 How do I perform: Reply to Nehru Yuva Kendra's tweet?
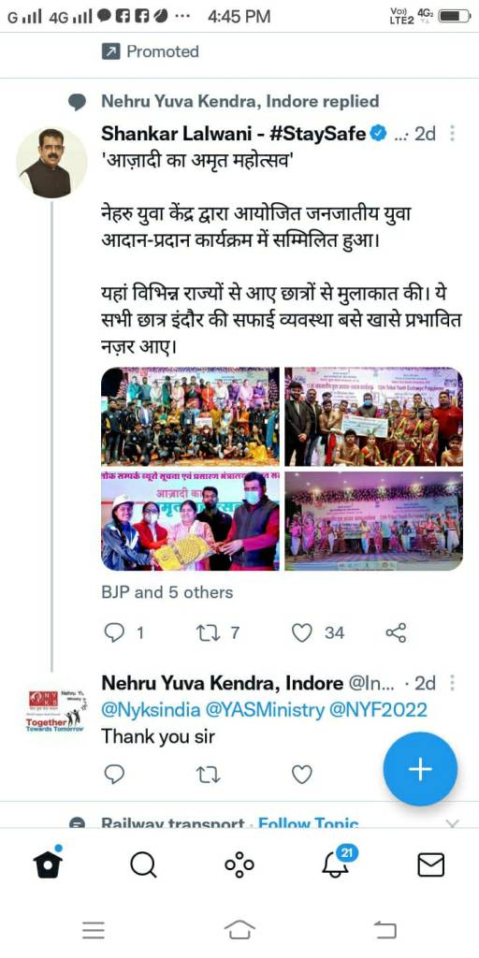pos(114,774)
